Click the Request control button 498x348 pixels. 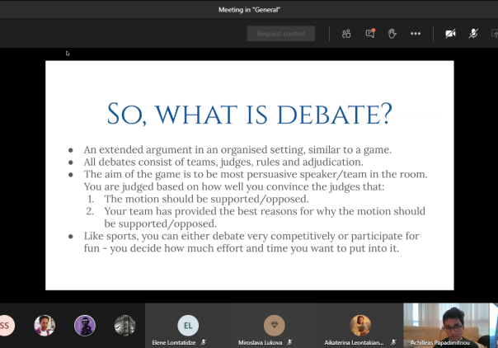click(x=280, y=34)
